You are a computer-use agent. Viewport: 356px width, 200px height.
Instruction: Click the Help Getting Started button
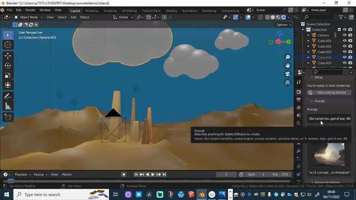click(329, 93)
